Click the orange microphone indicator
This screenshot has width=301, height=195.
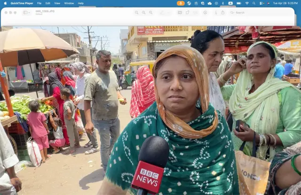coord(181,3)
